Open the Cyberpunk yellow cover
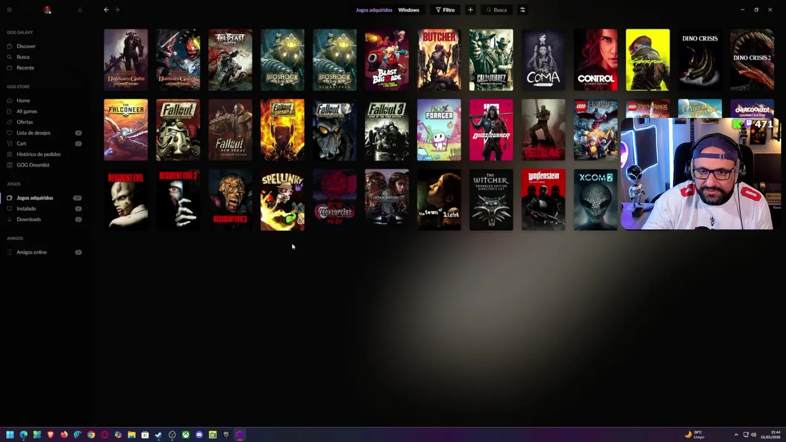The width and height of the screenshot is (786, 442). [x=648, y=60]
